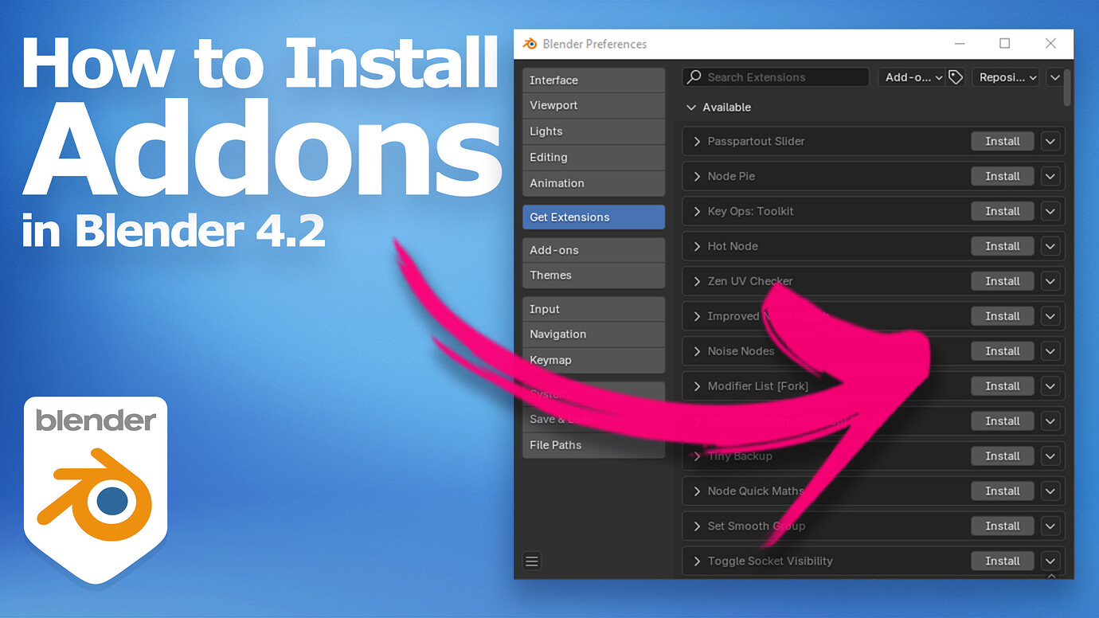Open the Interface preferences tab
The image size is (1099, 618).
(x=593, y=80)
